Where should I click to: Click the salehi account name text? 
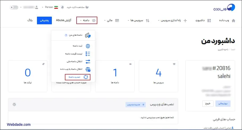(x=224, y=76)
